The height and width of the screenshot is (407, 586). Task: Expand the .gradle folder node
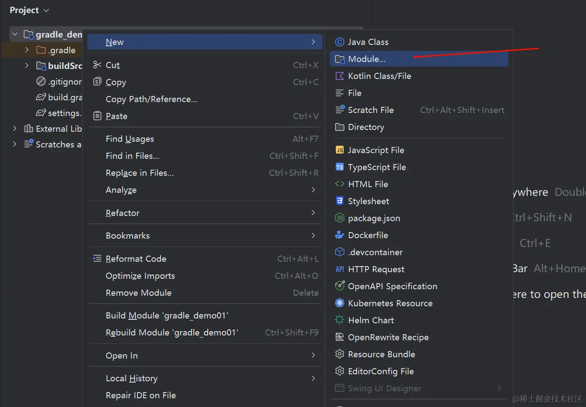[x=27, y=50]
